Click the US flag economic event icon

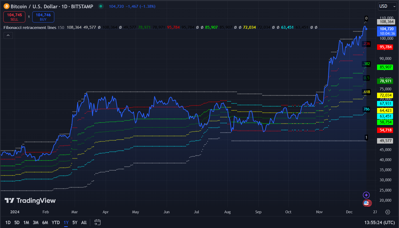366,203
